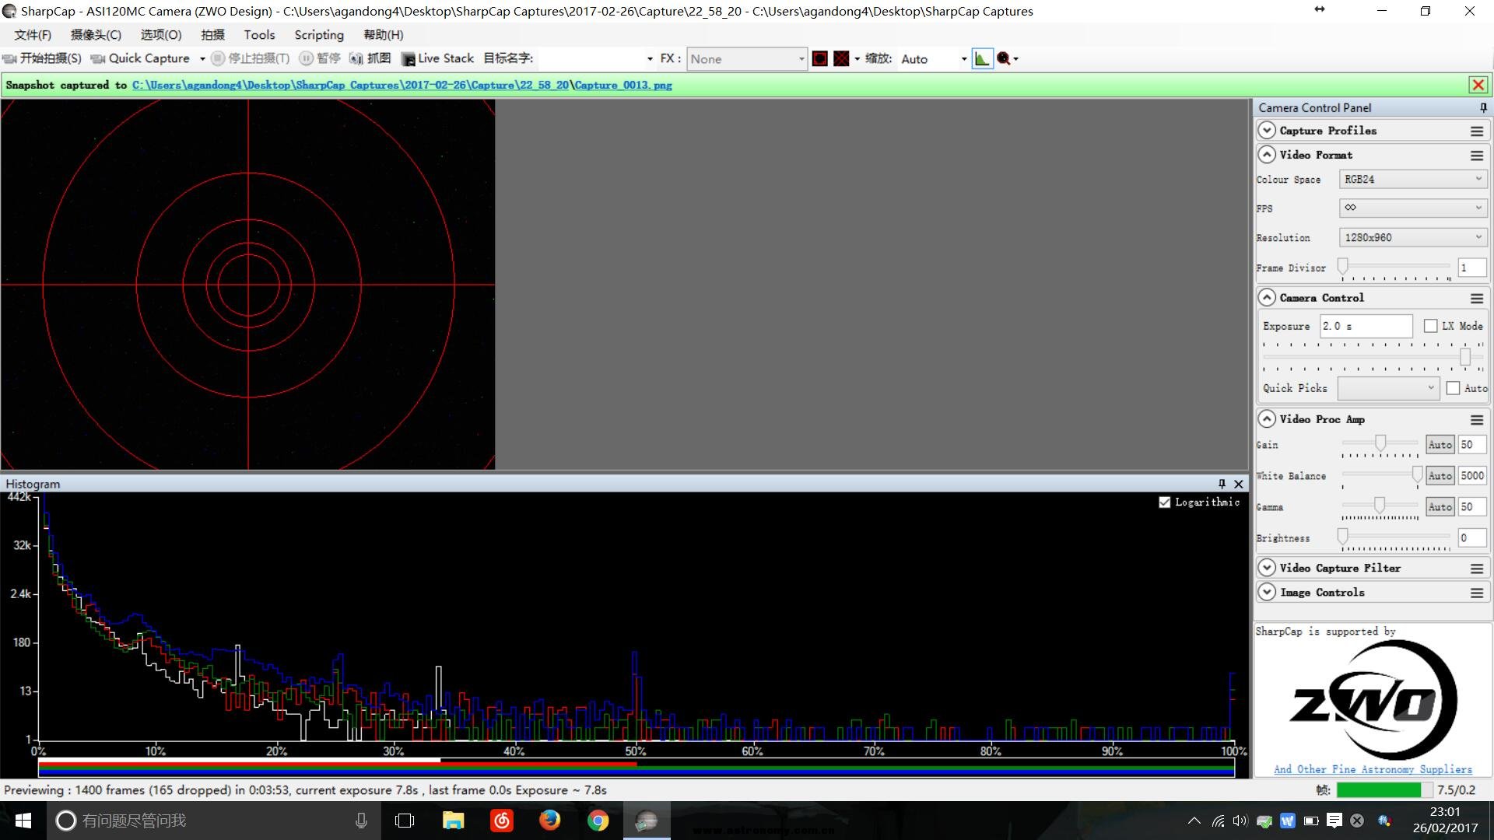The image size is (1494, 840).
Task: Collapse the Camera Control section
Action: [x=1267, y=298]
